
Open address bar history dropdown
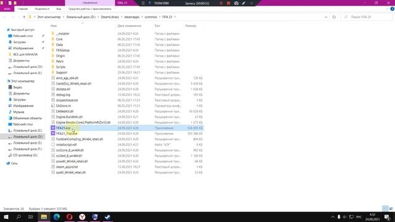tap(326, 17)
